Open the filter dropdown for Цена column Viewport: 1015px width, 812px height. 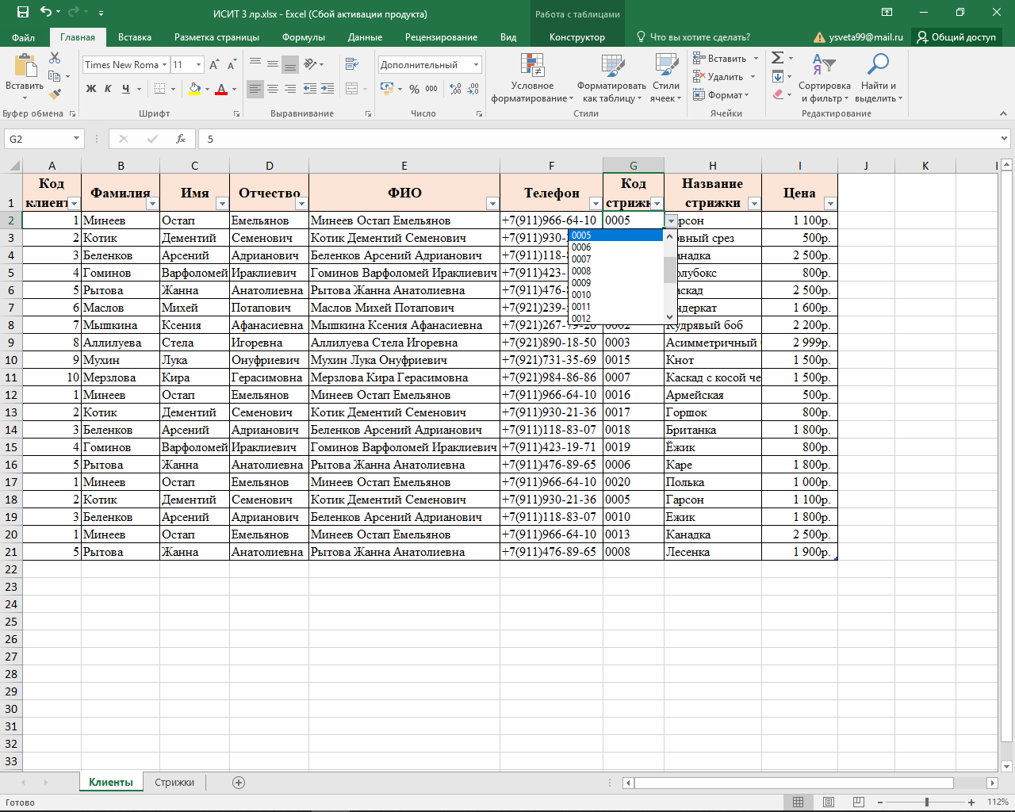pos(830,204)
